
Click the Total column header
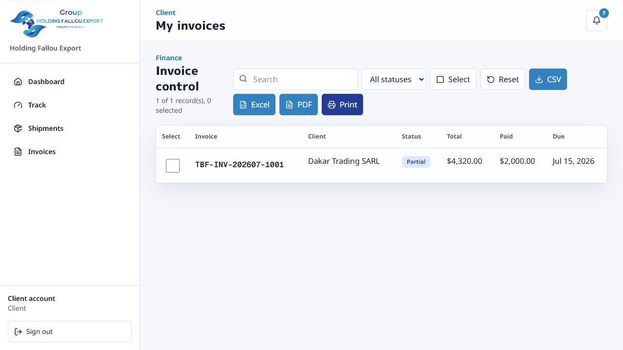[x=454, y=137]
